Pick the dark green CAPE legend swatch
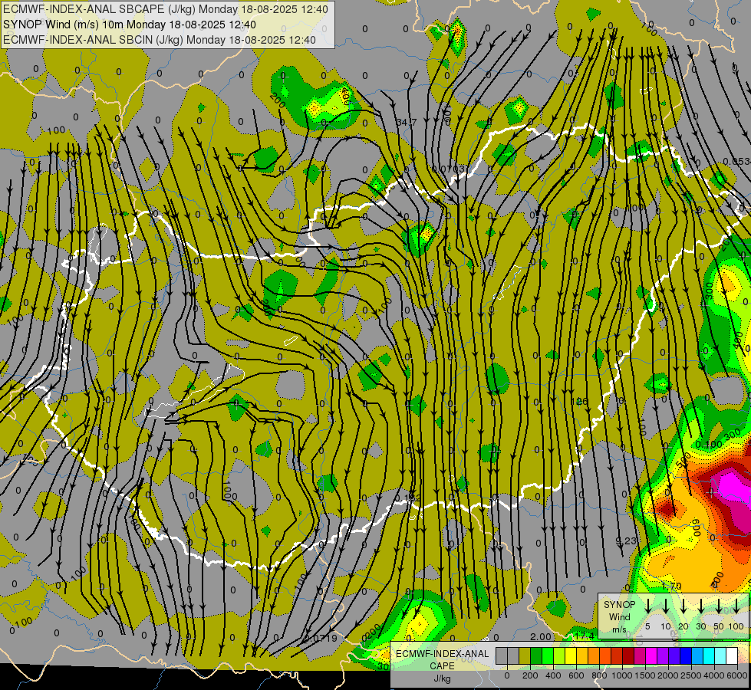The width and height of the screenshot is (751, 690). pos(536,655)
